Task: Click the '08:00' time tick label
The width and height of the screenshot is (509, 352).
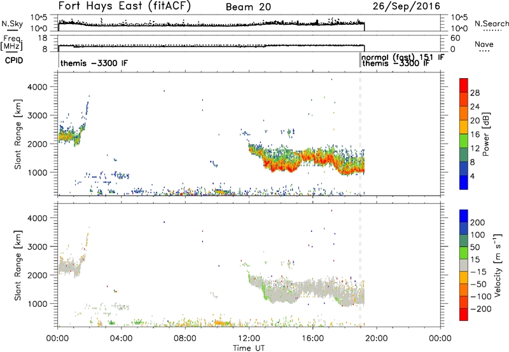Action: [185, 339]
